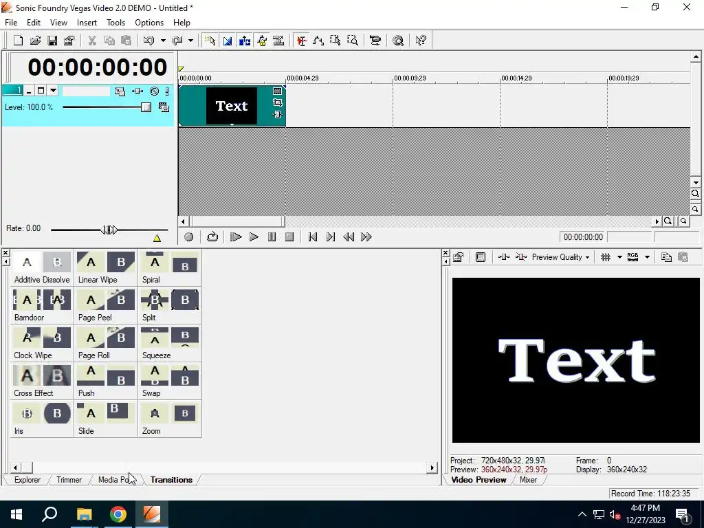704x528 pixels.
Task: Open a project with the folder icon
Action: pos(35,41)
